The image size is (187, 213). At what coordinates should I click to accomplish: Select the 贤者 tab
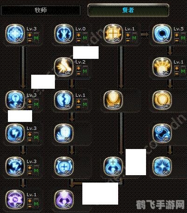[x=128, y=10]
